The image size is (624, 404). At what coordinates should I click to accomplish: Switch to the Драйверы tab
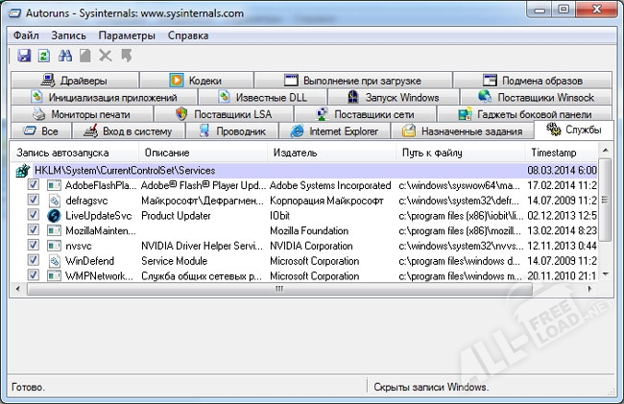click(x=75, y=81)
